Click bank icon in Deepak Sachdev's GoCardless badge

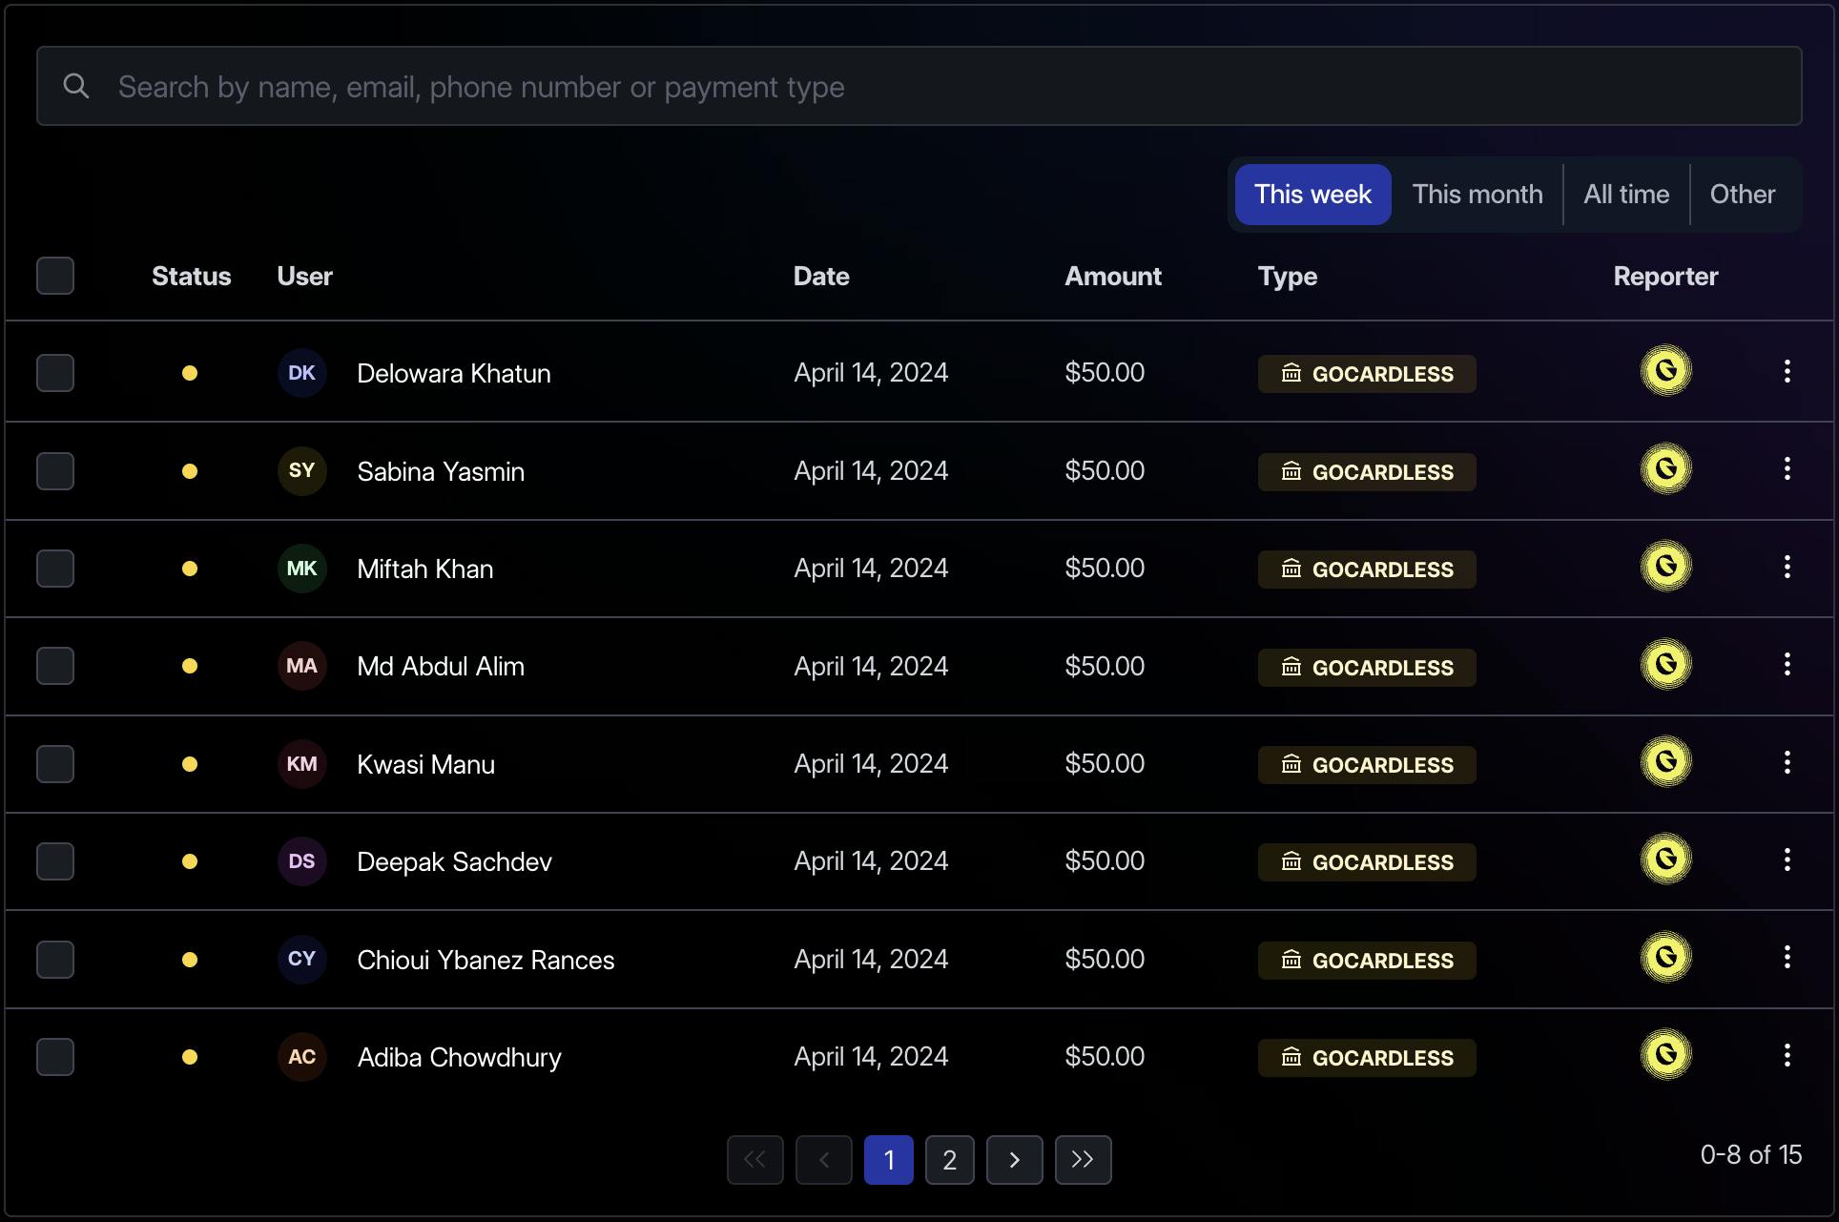(1291, 861)
